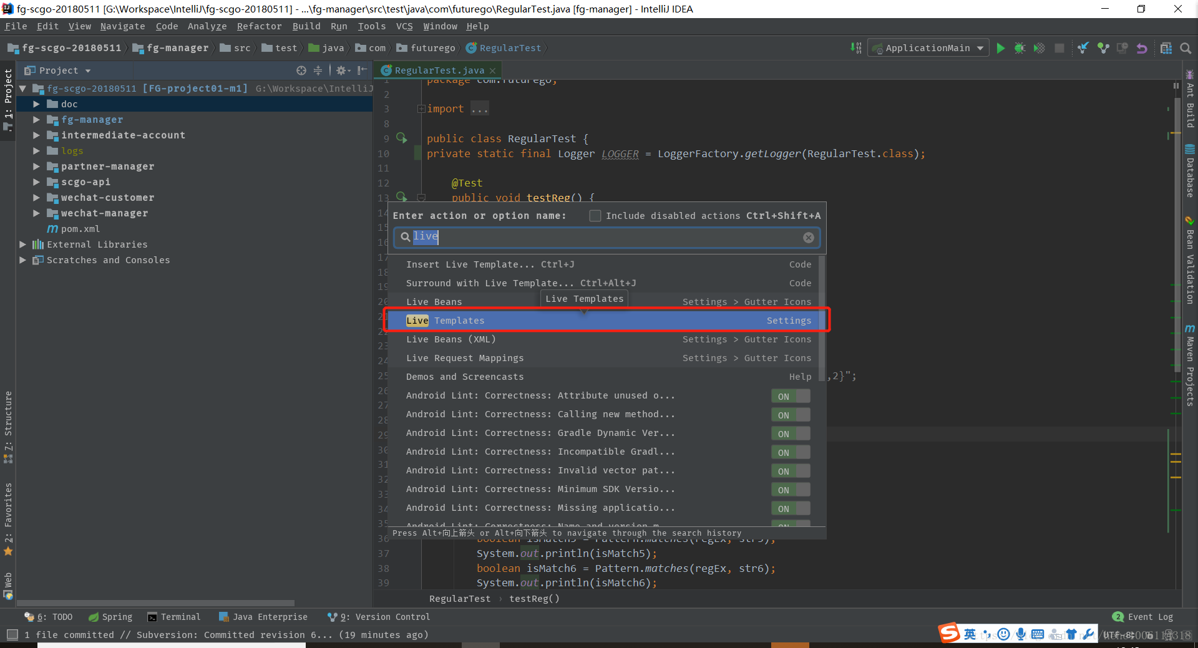Collapse fg-scgo-20180511 root node
The image size is (1198, 648).
22,89
